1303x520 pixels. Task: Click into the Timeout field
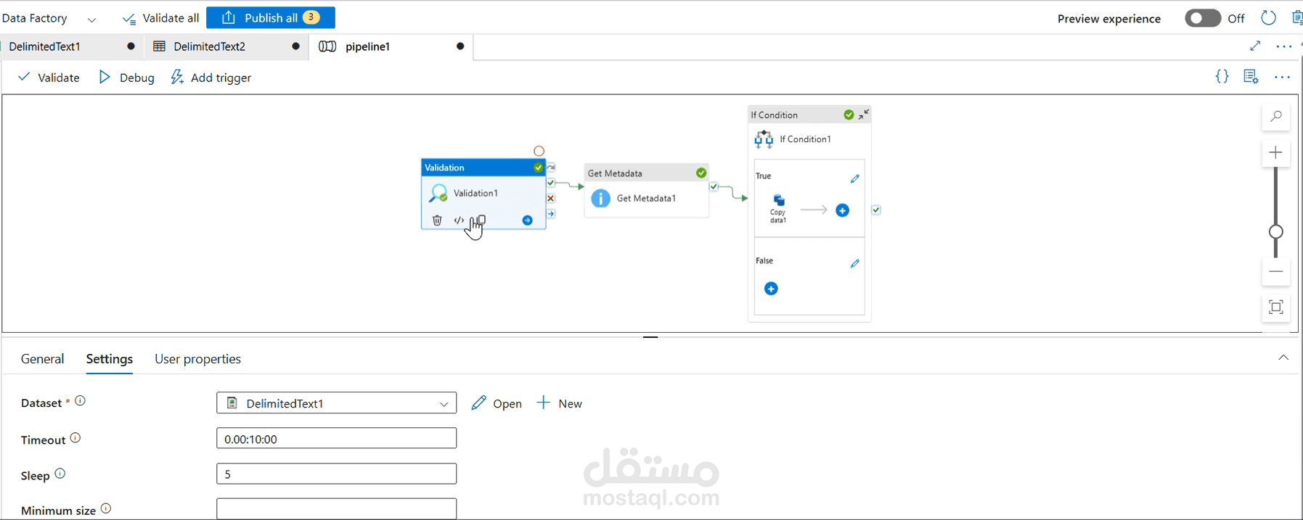tap(336, 439)
